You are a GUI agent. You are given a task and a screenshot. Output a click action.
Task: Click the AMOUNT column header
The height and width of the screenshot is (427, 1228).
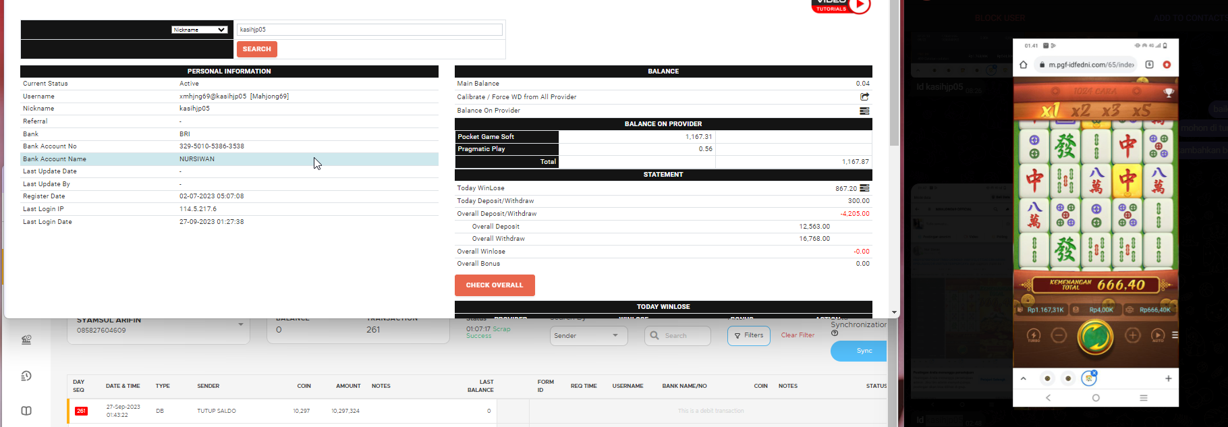click(x=348, y=386)
